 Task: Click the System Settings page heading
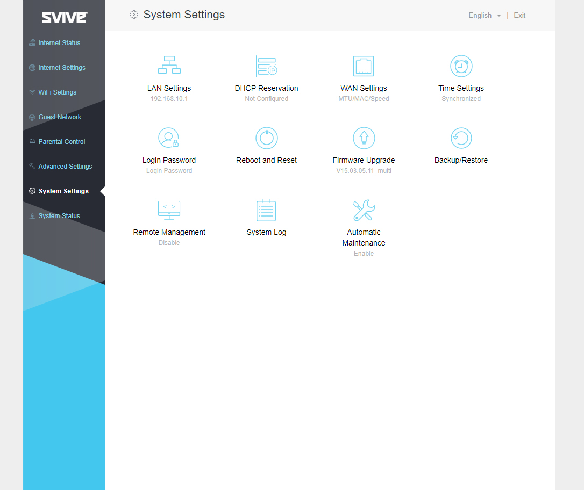click(x=184, y=15)
